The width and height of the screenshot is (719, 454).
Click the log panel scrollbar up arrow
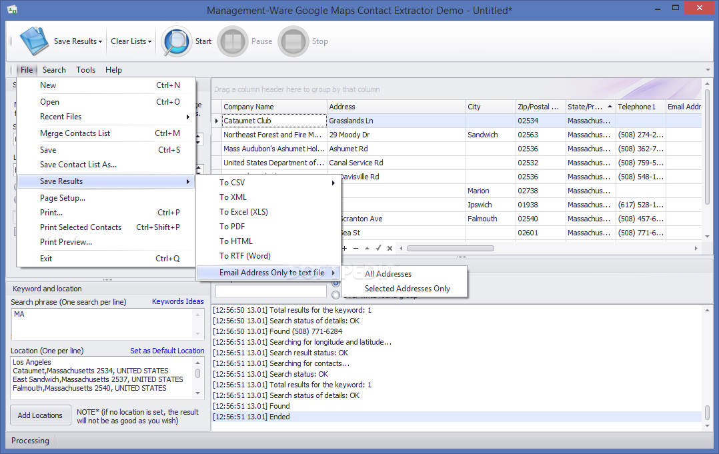click(x=707, y=310)
